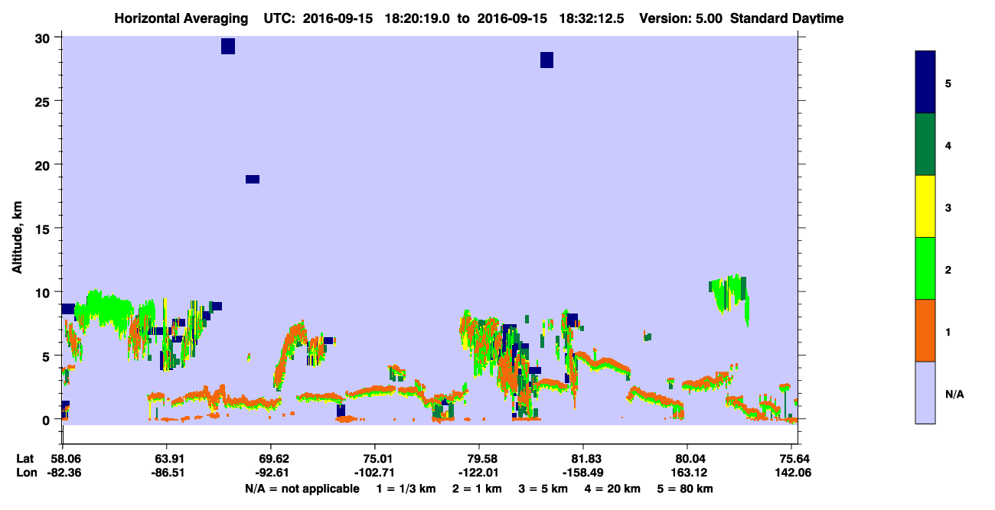Click the '30' altitude tick label
This screenshot has height=510, width=995.
click(44, 38)
